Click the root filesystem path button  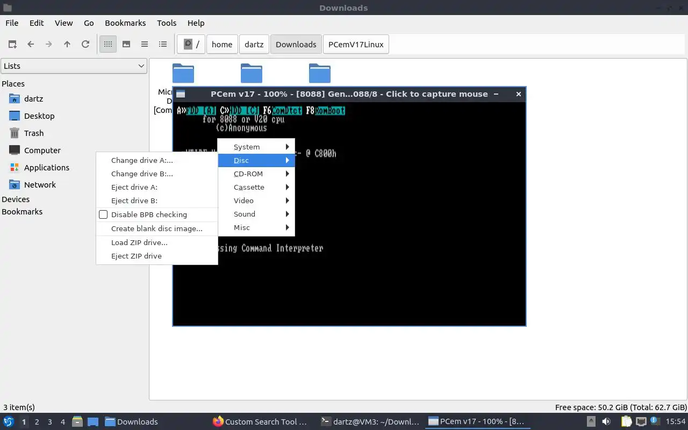(x=191, y=44)
